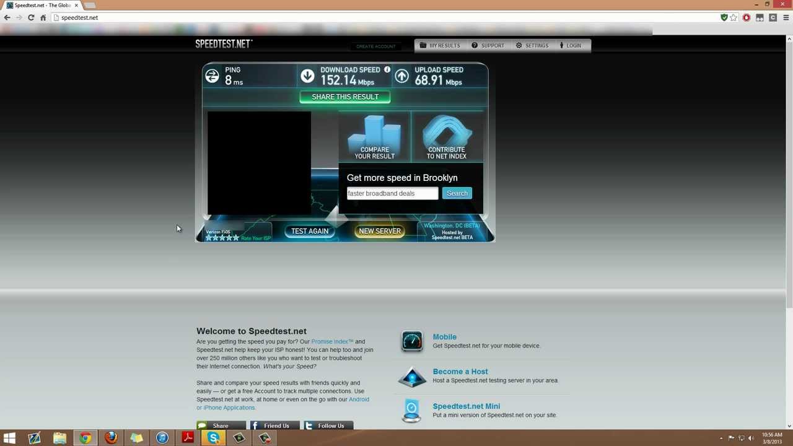The image size is (793, 446).
Task: Click the Speedtest.net Mini icon
Action: pos(412,411)
